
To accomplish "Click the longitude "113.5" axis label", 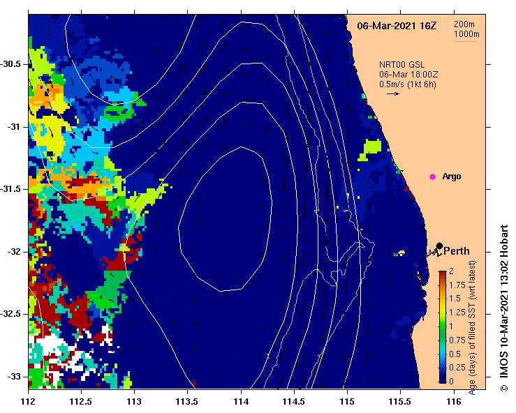I will 188,402.
